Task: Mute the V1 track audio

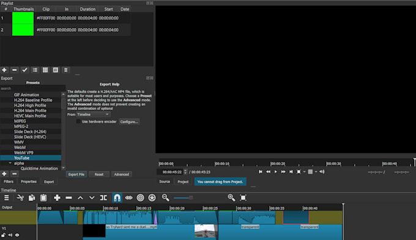Action: point(10,235)
